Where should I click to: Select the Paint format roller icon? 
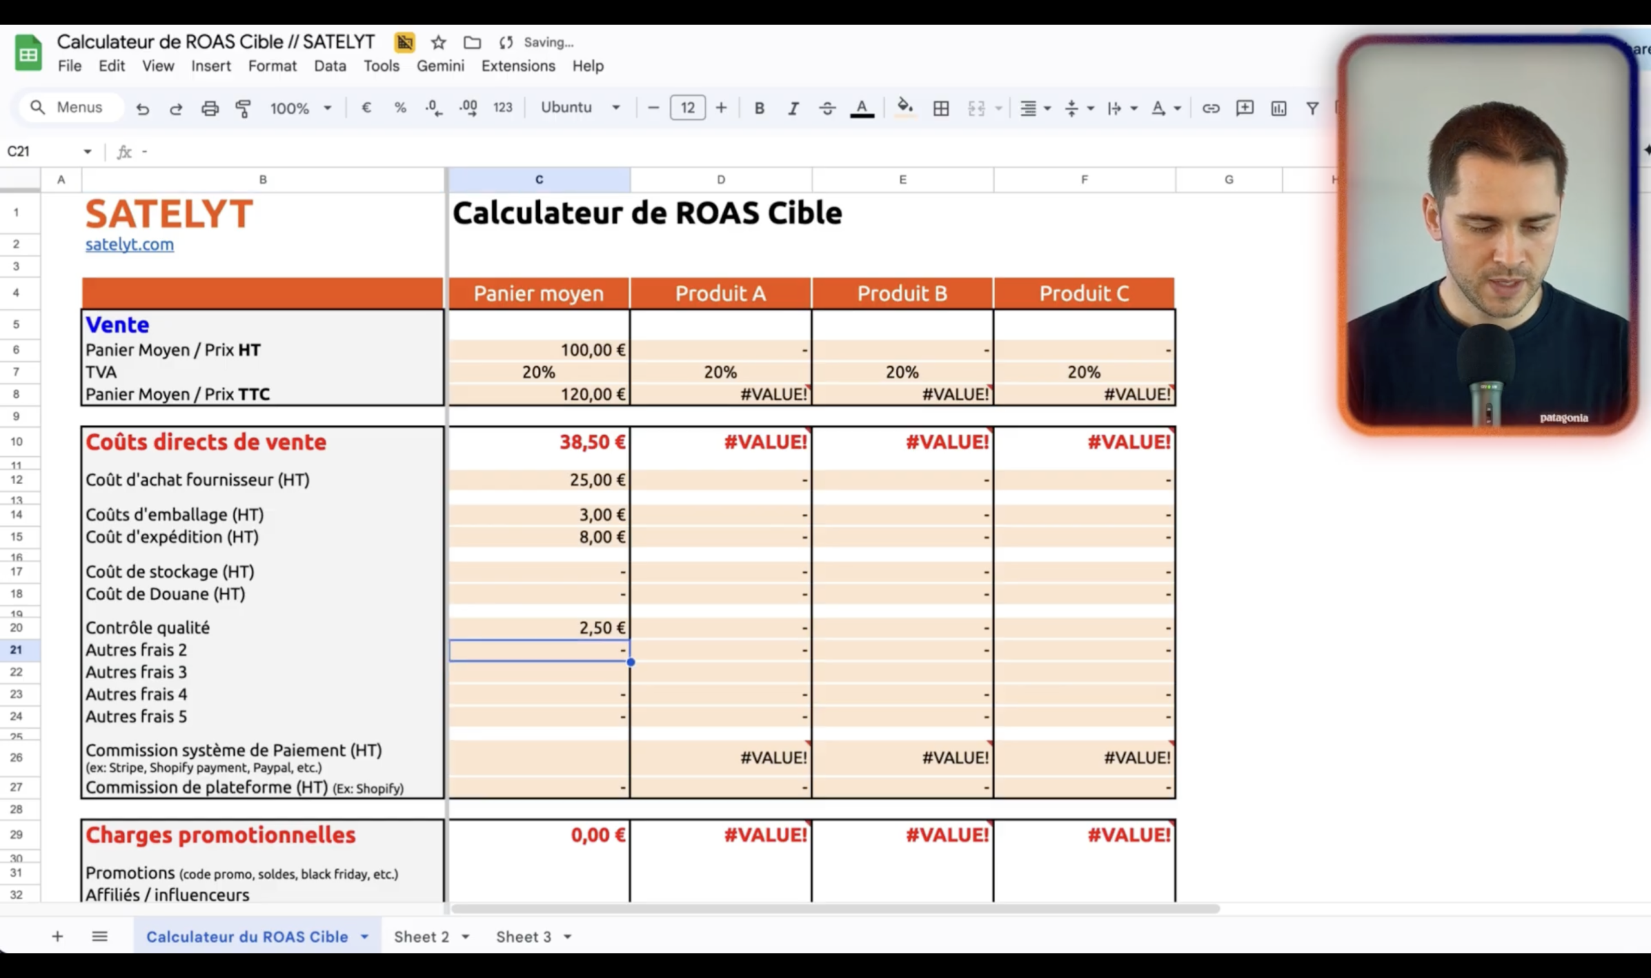click(x=243, y=108)
